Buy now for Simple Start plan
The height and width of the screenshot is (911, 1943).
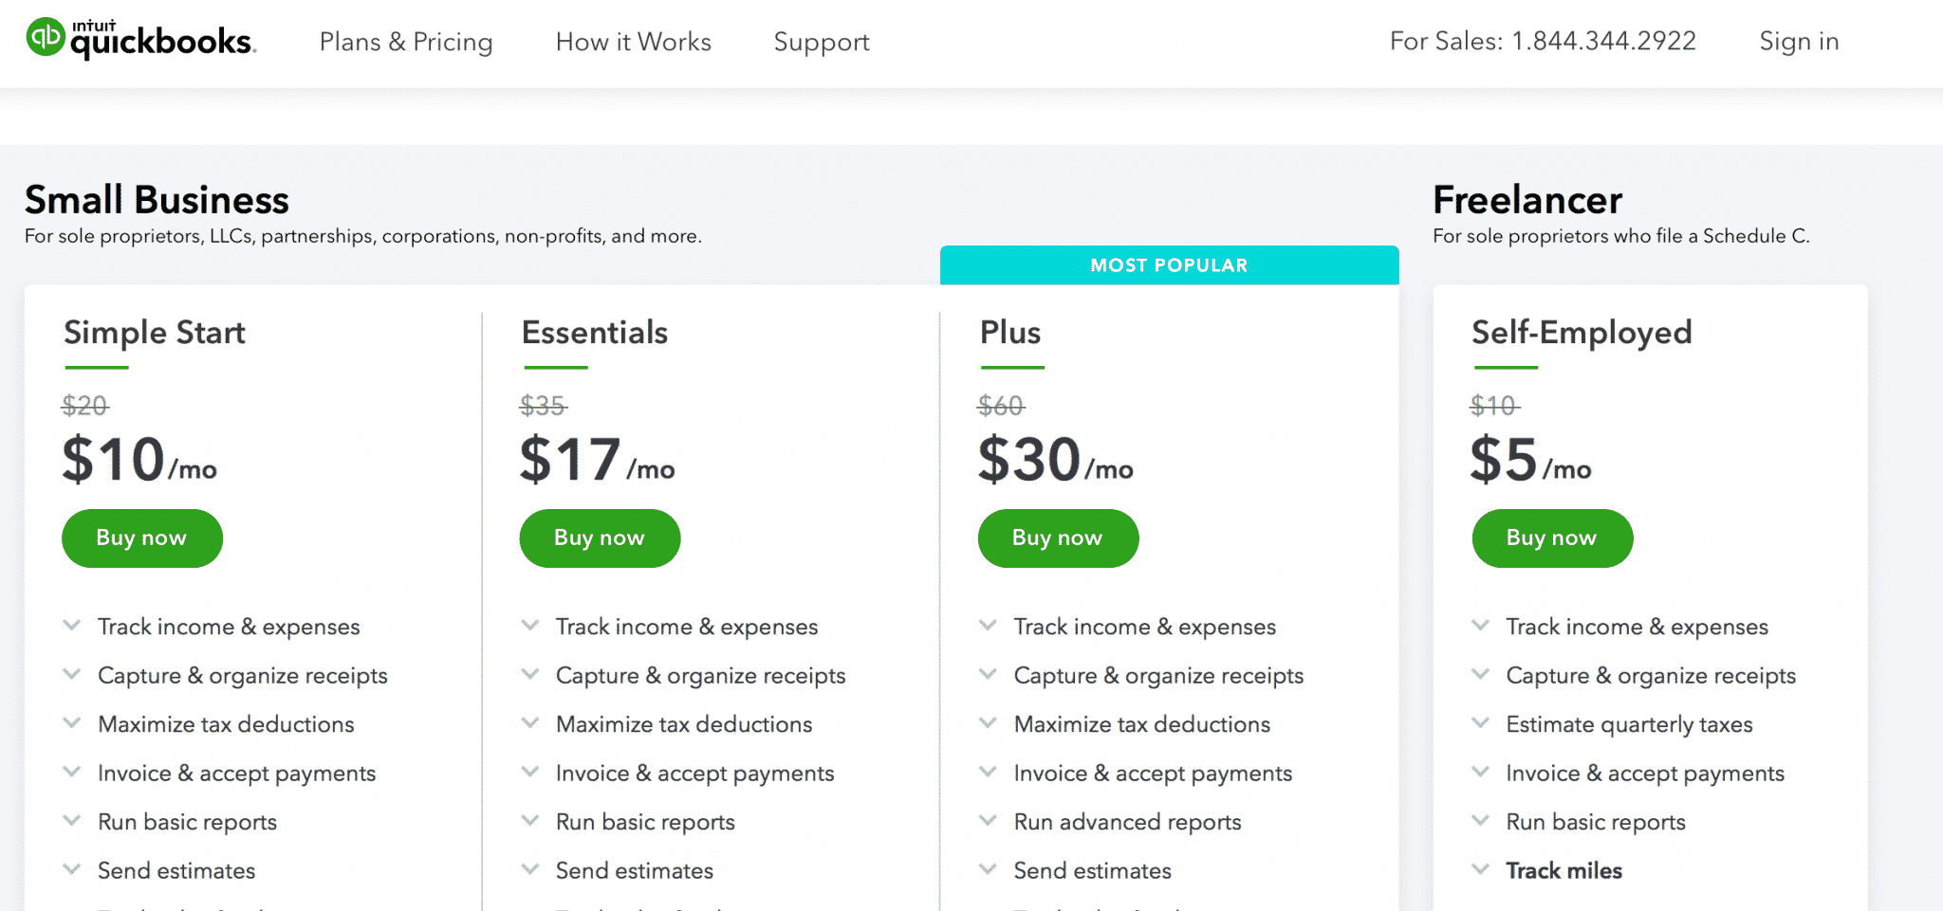click(x=142, y=538)
